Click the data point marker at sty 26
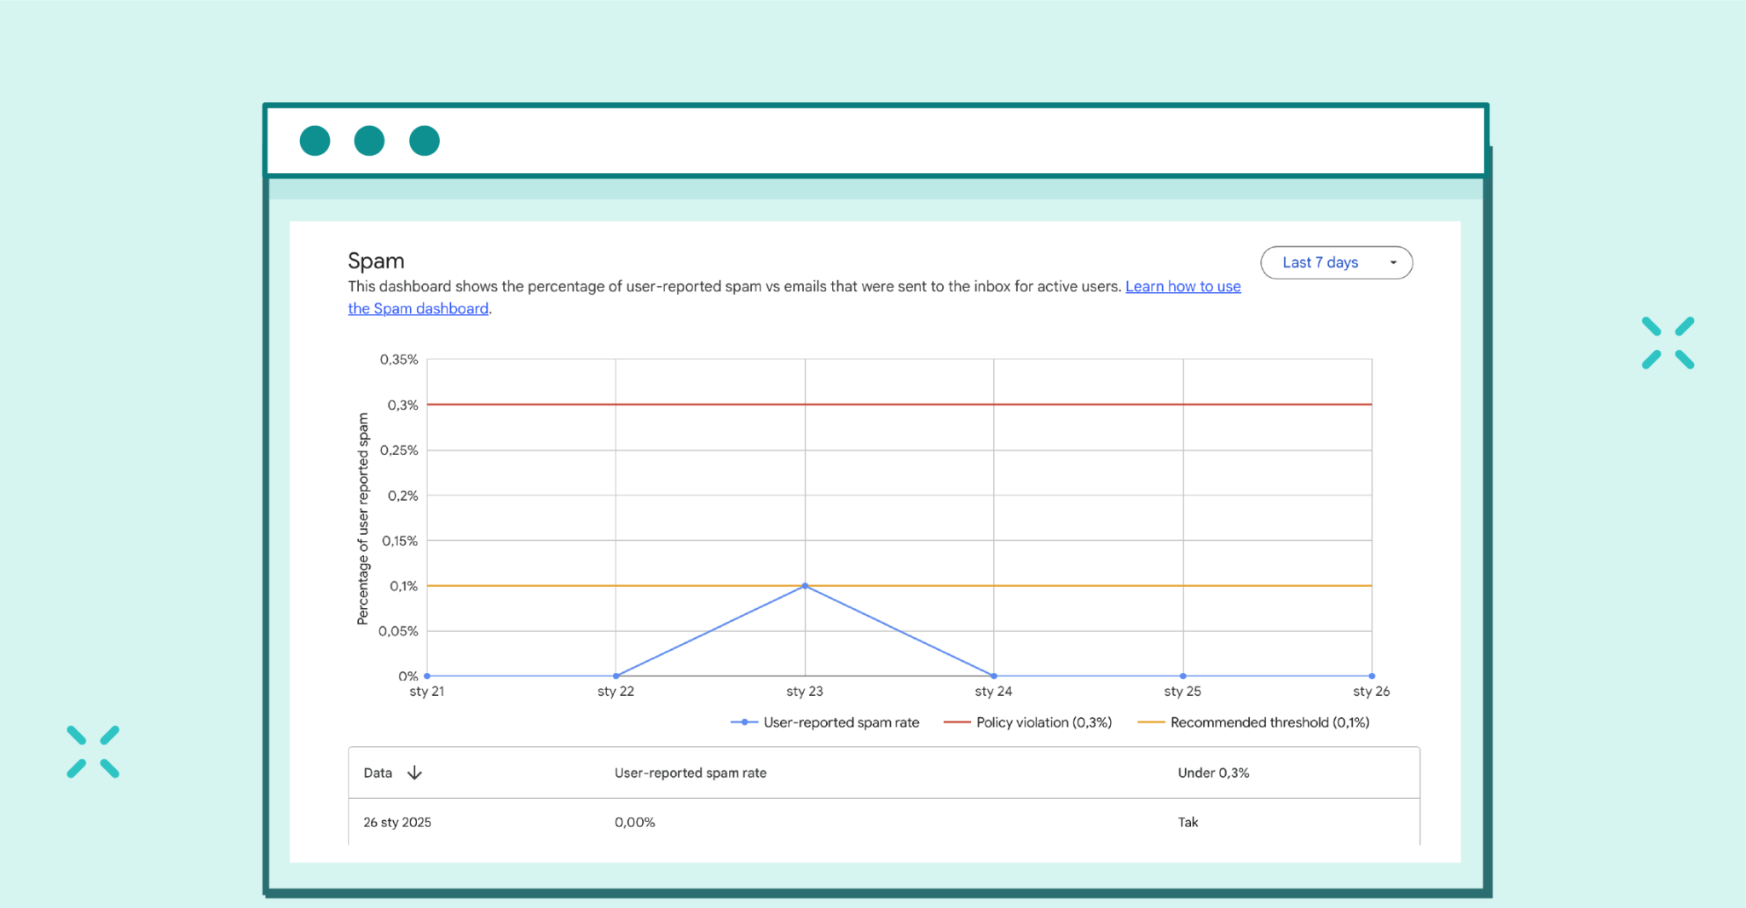The width and height of the screenshot is (1746, 908). pos(1370,676)
